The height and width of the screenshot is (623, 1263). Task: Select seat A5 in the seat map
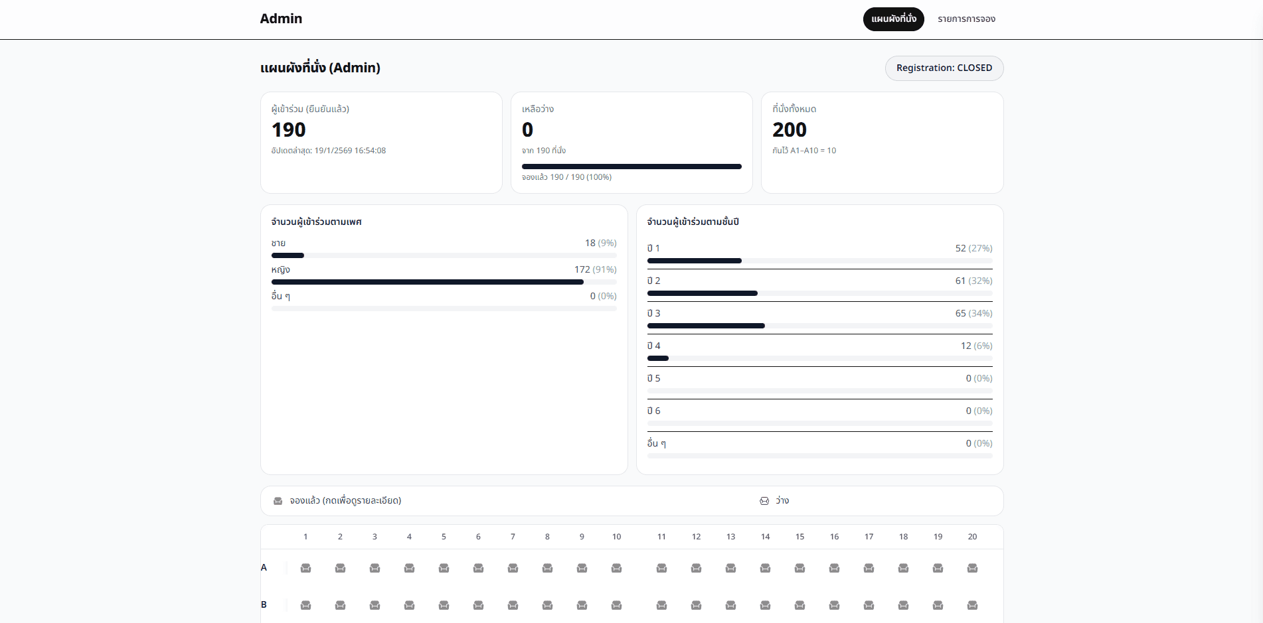coord(444,568)
